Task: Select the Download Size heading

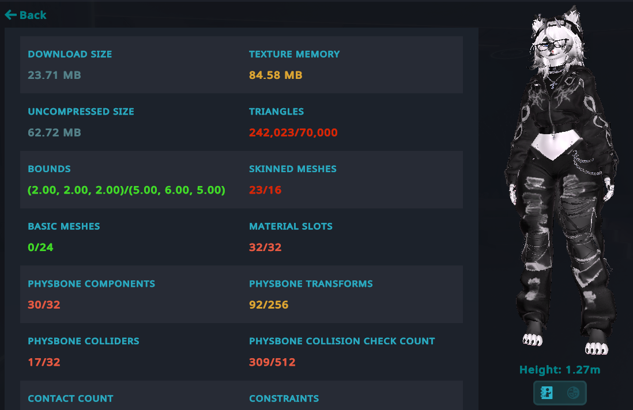Action: (x=70, y=54)
